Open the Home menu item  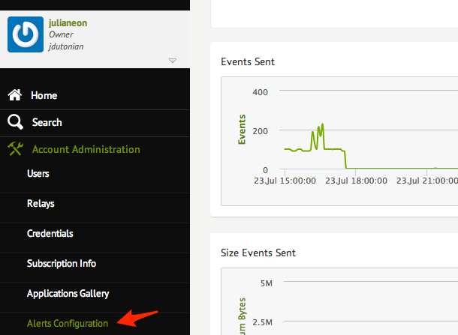tap(44, 96)
